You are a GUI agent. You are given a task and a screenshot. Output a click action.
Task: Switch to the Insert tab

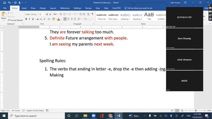[x=24, y=8]
